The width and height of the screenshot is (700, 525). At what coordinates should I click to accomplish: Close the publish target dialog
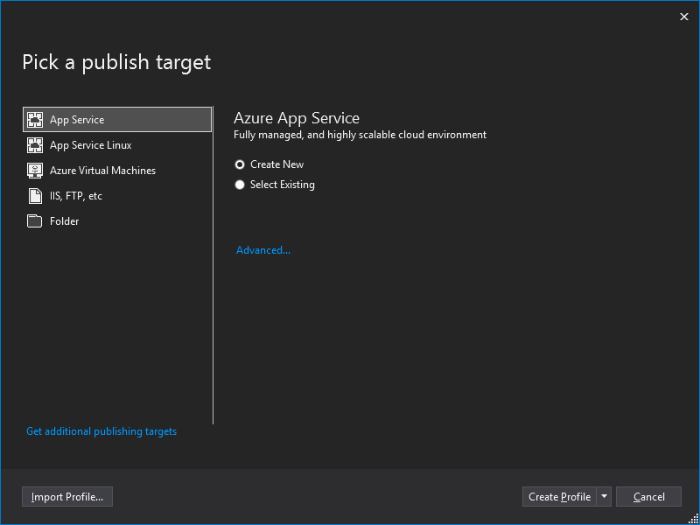684,17
